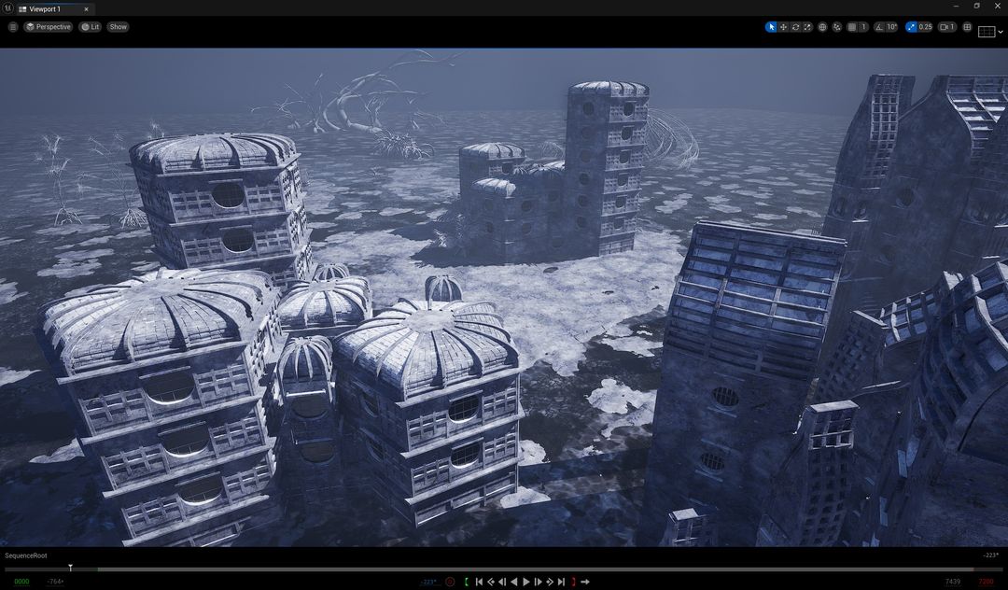
Task: Expand the Lit view mode dropdown
Action: (90, 27)
